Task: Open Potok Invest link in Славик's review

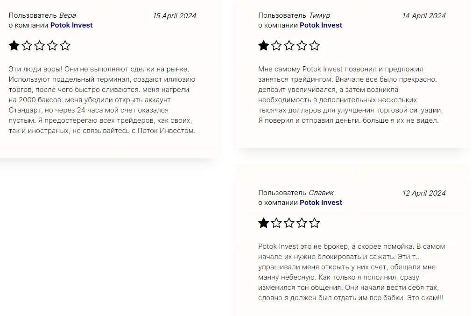Action: 321,203
